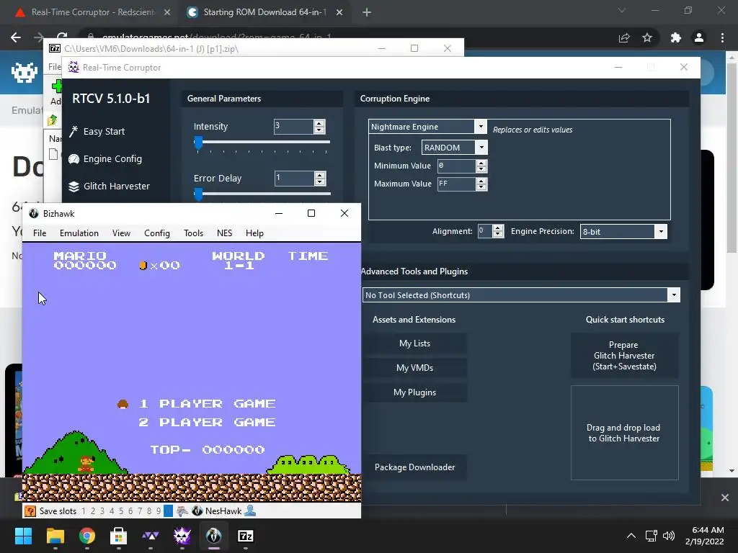The height and width of the screenshot is (553, 738).
Task: Click the network icon in system tray
Action: coord(651,536)
